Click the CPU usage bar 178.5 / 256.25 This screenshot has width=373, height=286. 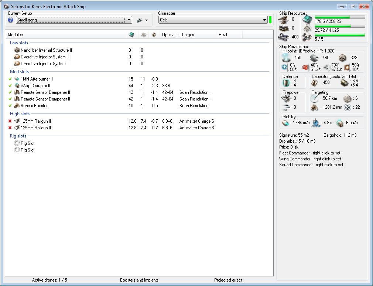coord(340,17)
